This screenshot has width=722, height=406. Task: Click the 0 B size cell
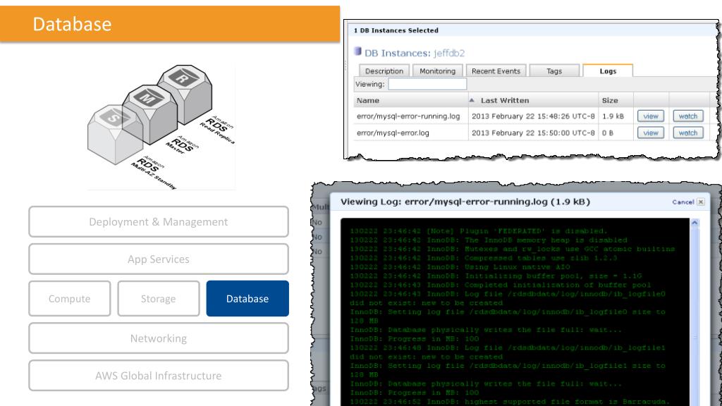tap(607, 133)
